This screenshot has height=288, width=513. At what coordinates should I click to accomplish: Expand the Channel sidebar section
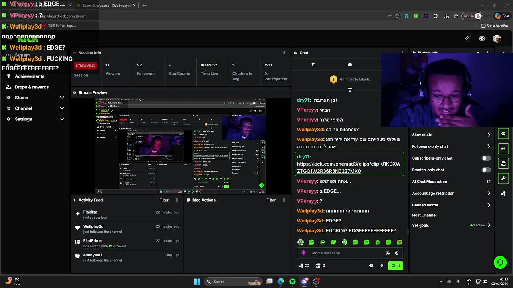tap(62, 108)
